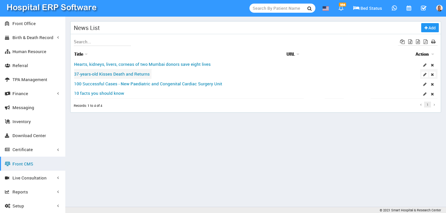Focus the news list Search field
Viewport: 446px width, 213px height.
coord(102,42)
